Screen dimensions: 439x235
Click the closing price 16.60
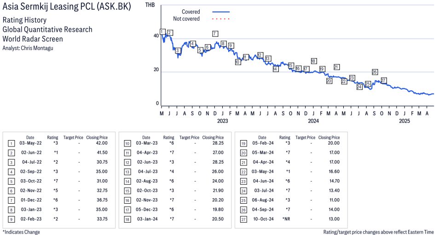pyautogui.click(x=334, y=171)
